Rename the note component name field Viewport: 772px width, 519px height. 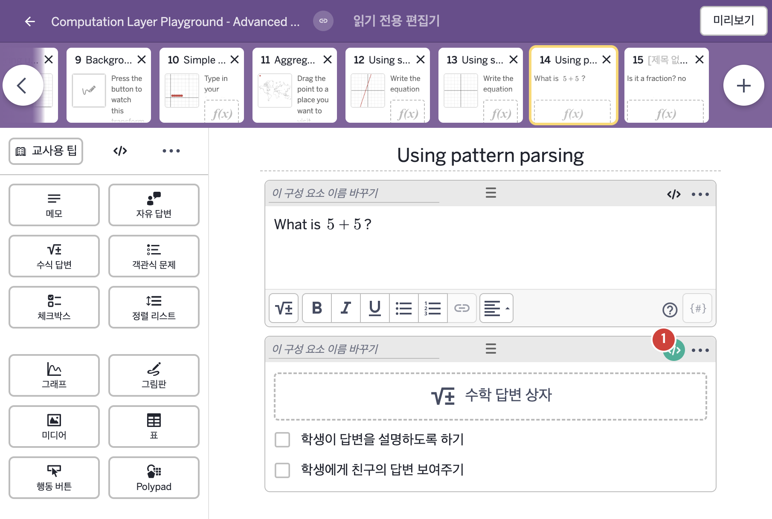(x=354, y=193)
